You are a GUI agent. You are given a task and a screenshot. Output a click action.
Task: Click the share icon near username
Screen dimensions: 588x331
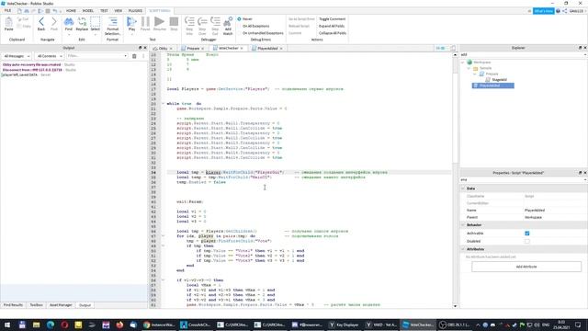point(564,11)
